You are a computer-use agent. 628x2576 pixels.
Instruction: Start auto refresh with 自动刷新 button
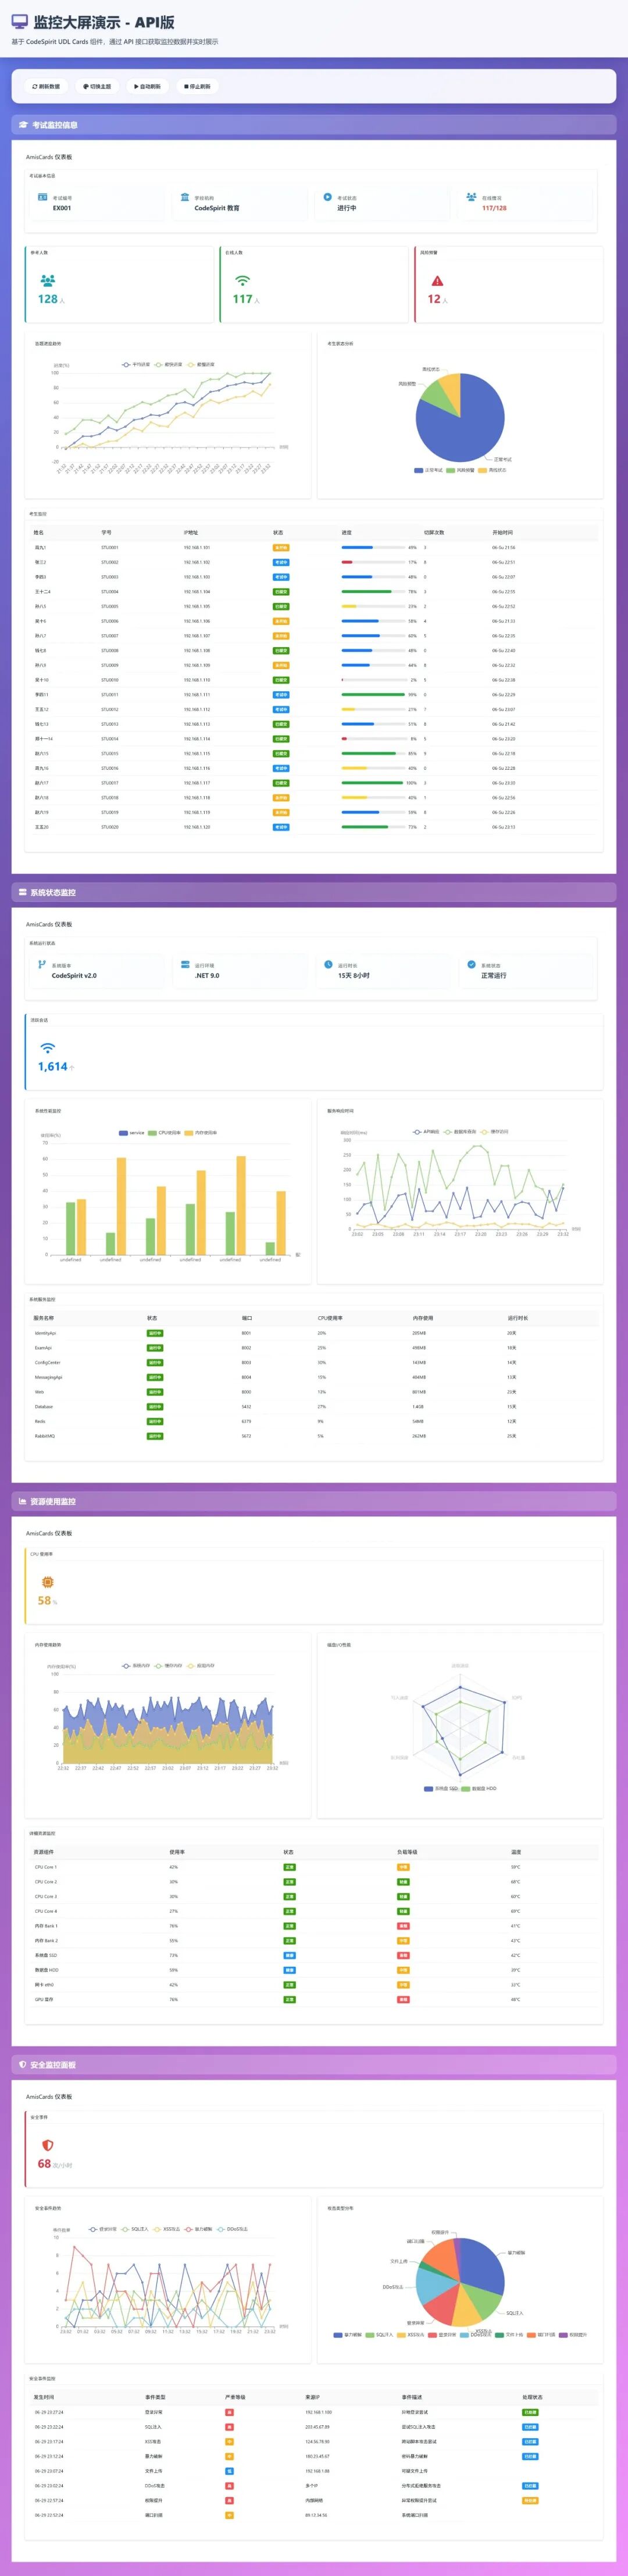pos(147,86)
